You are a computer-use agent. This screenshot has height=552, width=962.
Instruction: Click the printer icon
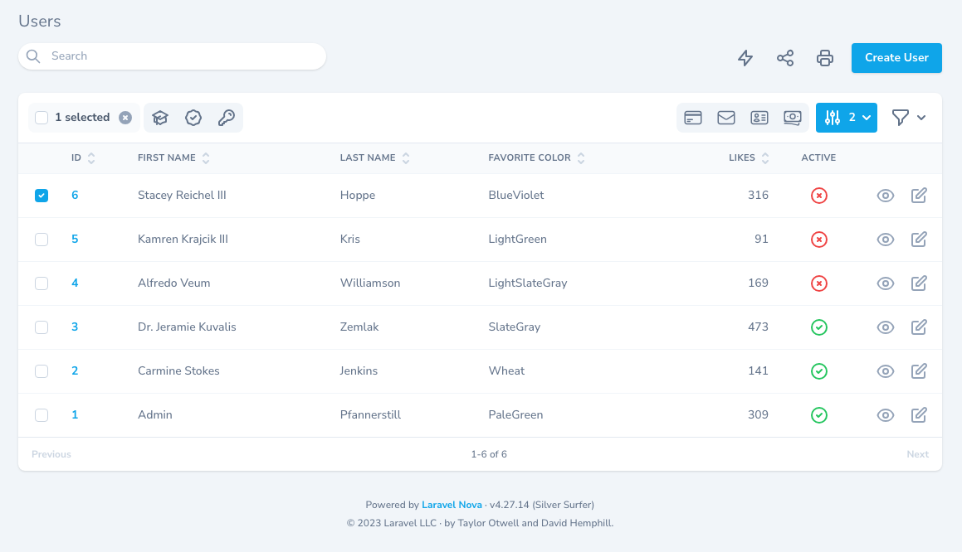824,58
